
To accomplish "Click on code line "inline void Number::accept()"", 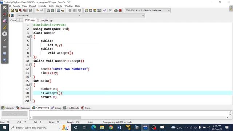I will click(59, 61).
